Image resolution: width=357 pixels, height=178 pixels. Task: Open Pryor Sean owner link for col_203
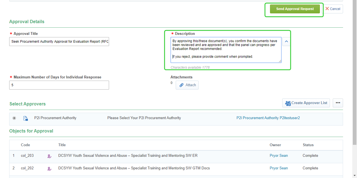tap(279, 156)
